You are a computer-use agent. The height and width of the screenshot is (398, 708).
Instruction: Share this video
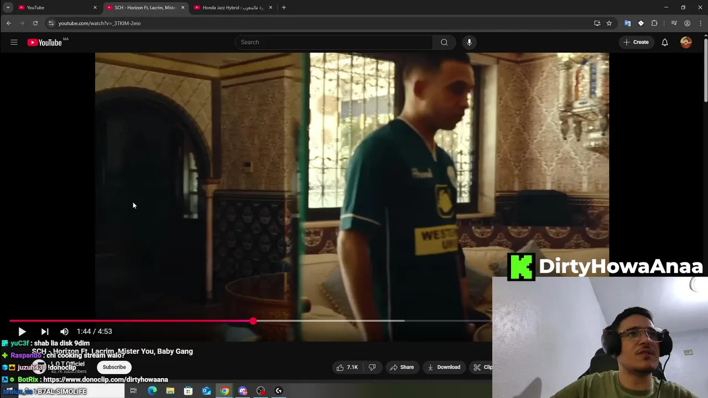point(402,367)
